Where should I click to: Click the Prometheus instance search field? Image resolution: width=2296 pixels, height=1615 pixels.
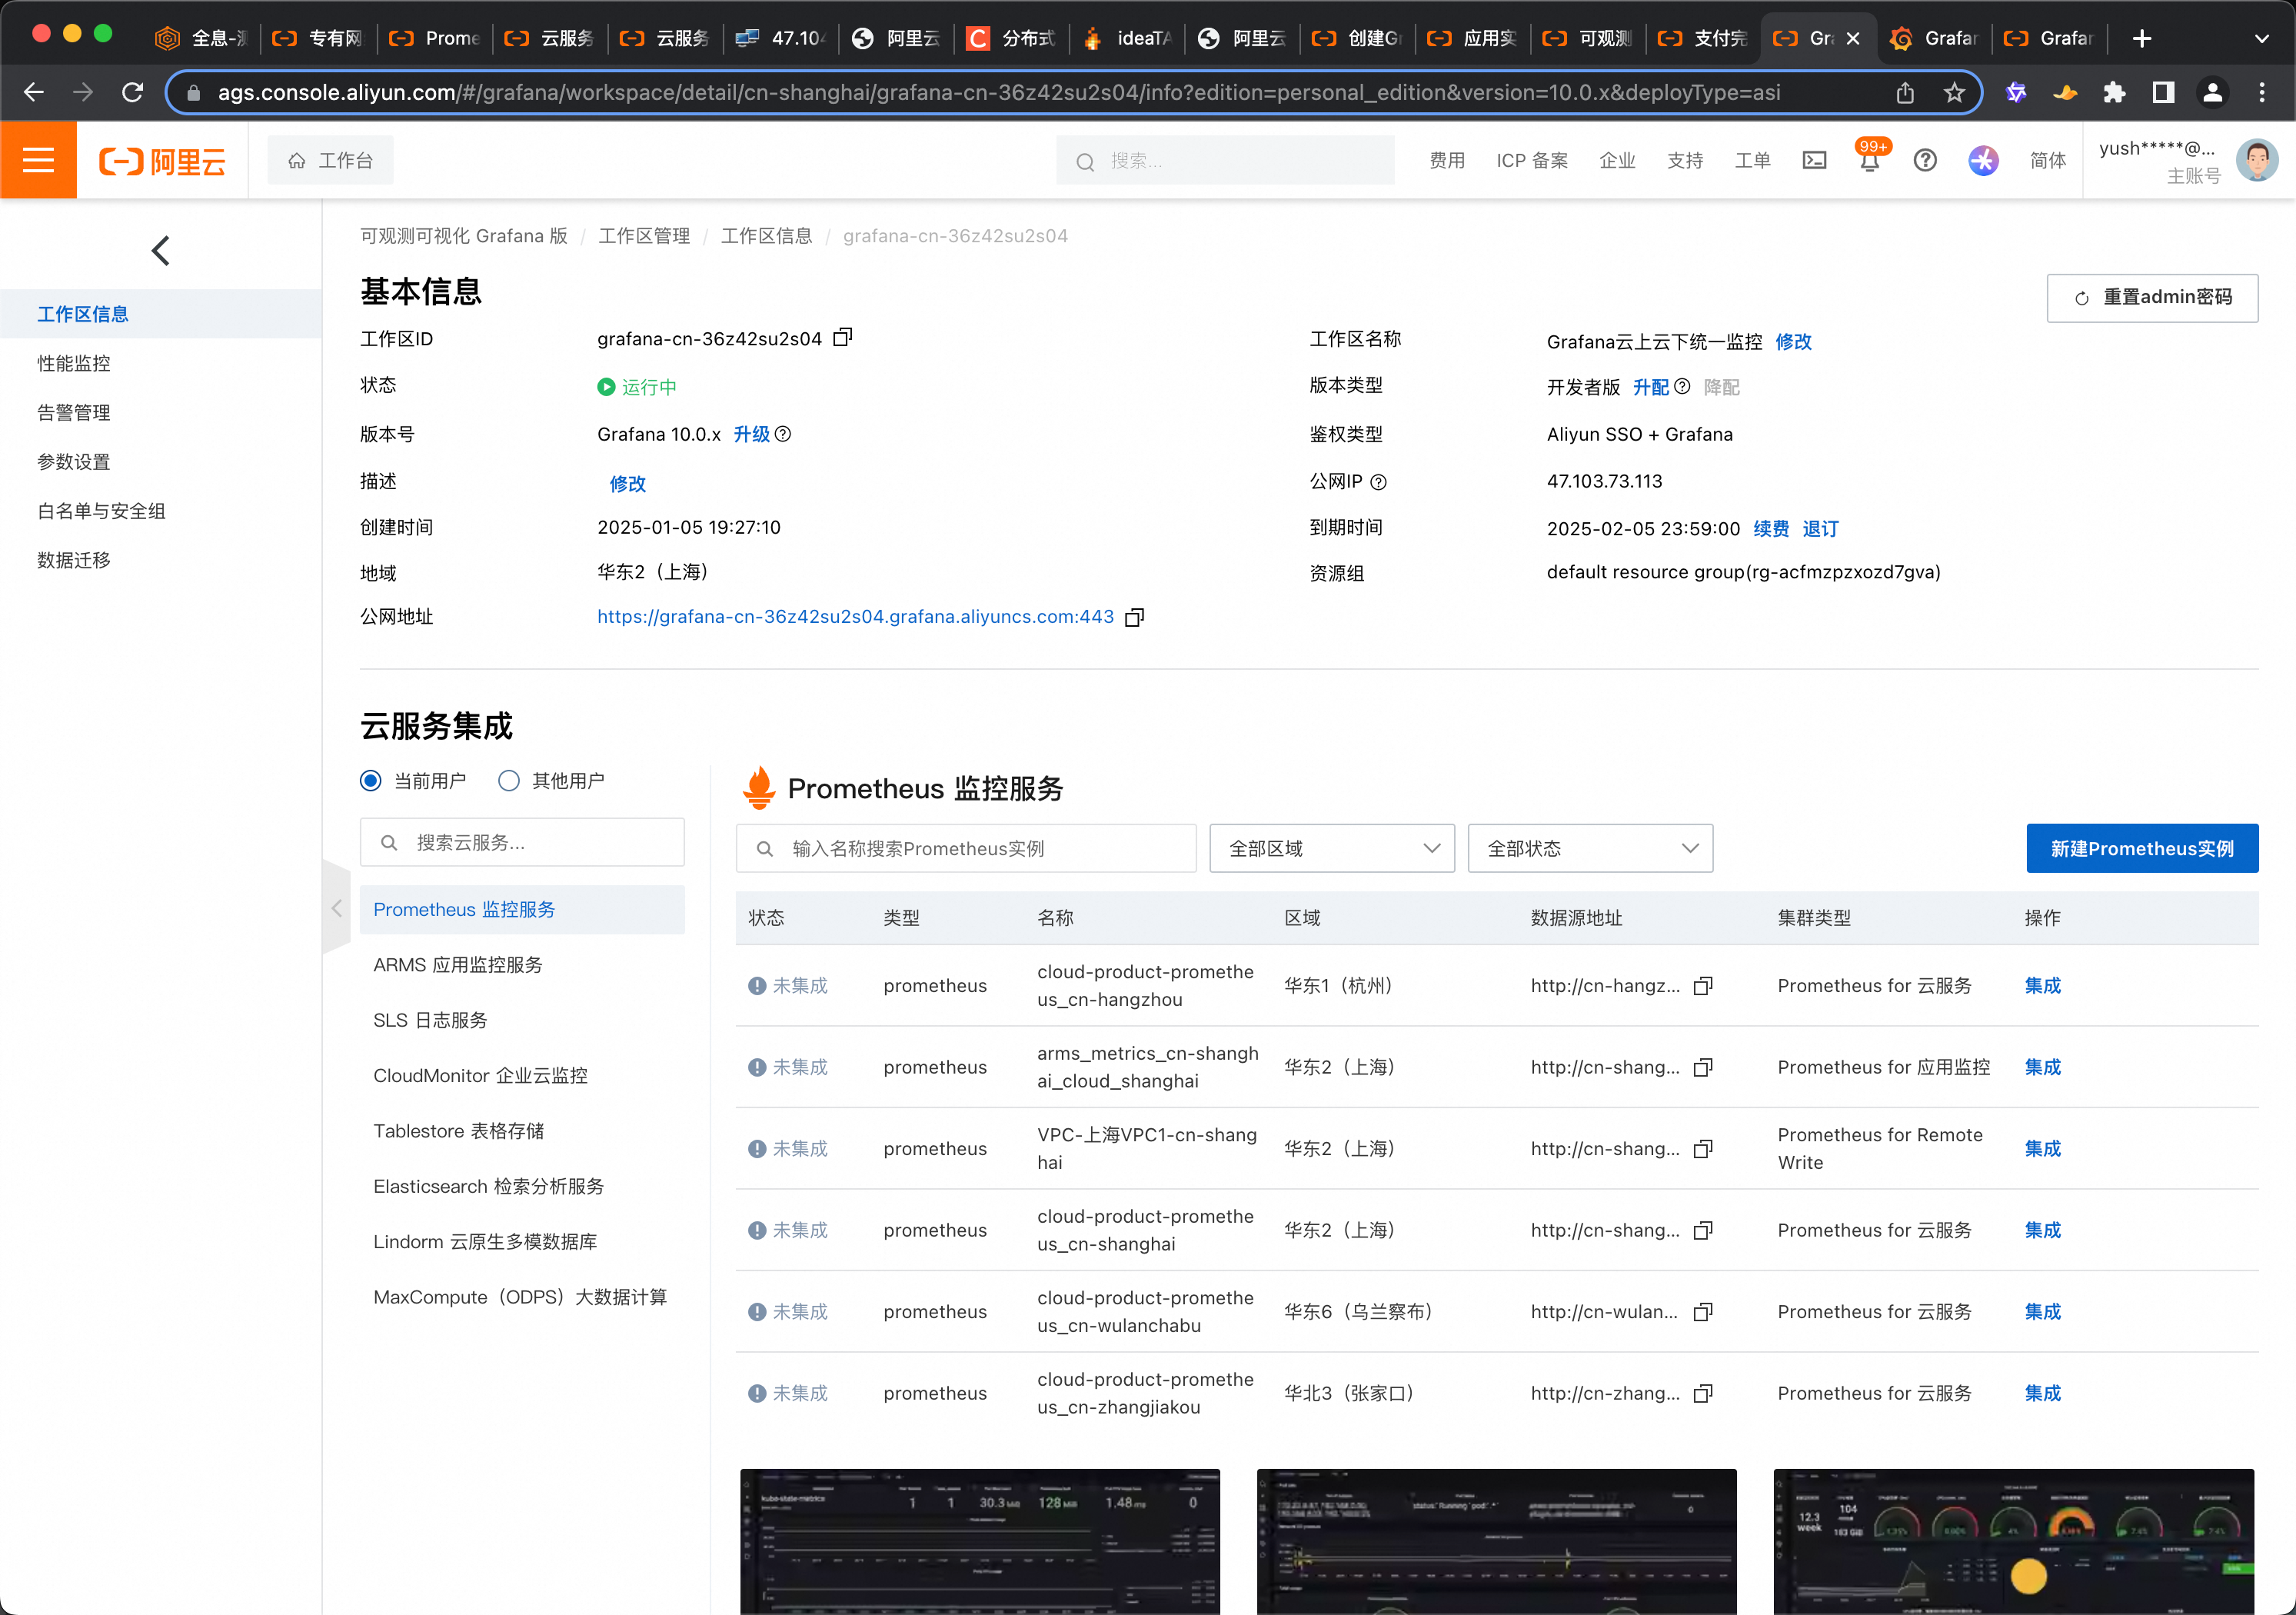click(966, 849)
